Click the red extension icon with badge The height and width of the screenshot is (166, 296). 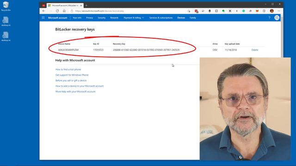[x=196, y=11]
